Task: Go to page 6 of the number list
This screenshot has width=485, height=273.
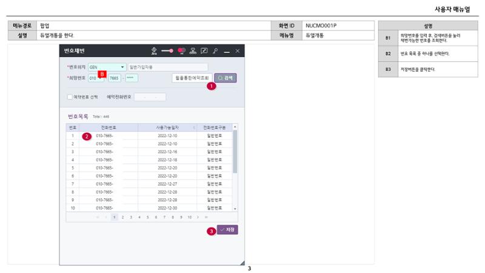Action: [156, 217]
